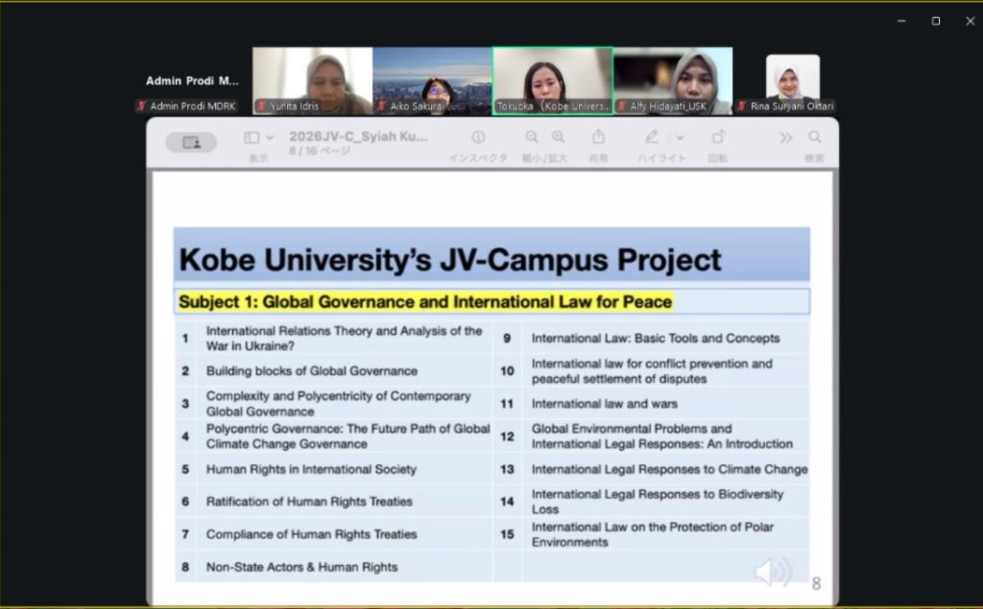The width and height of the screenshot is (983, 609).
Task: Select Alfy Hidayati_USK video thumbnail
Action: [x=672, y=81]
